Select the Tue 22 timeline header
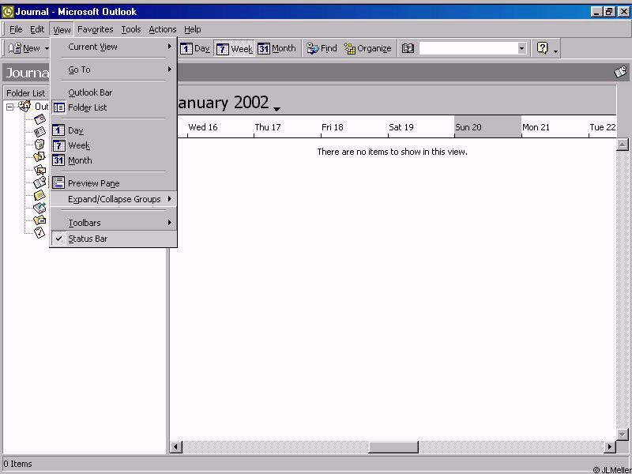 pos(602,127)
